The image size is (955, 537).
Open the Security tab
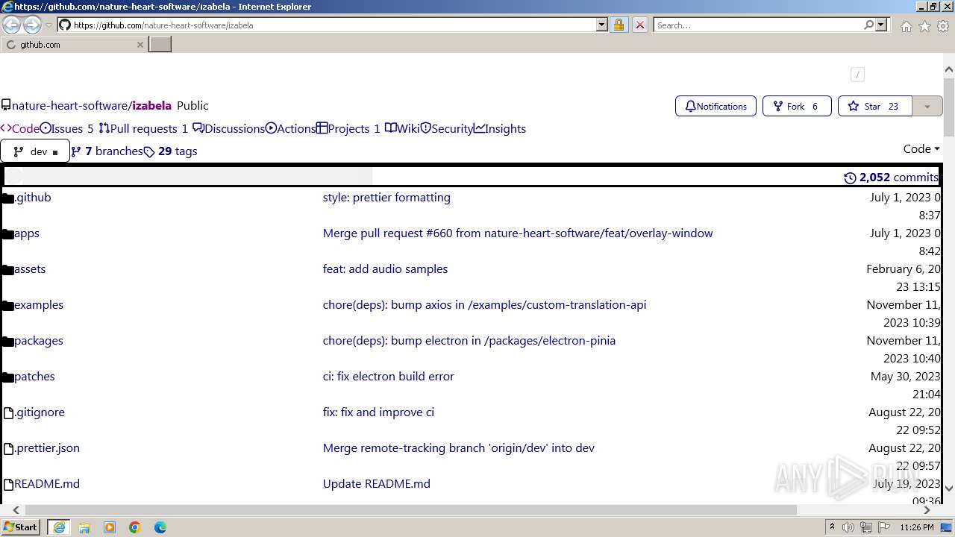point(447,128)
